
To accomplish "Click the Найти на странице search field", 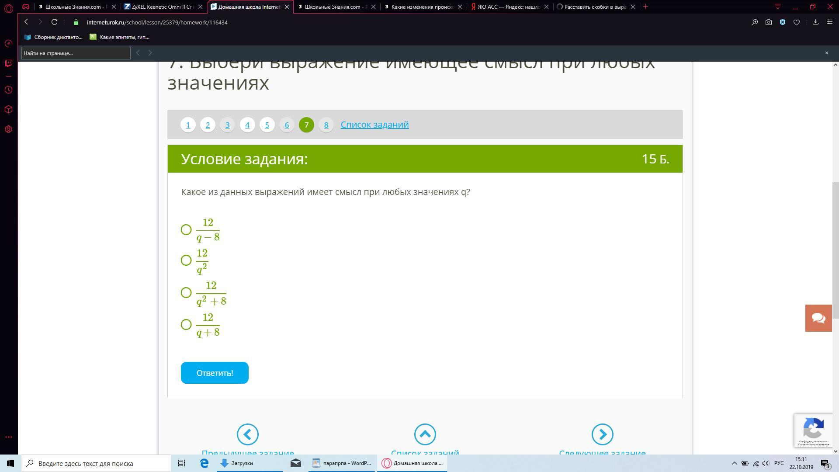I will click(x=76, y=53).
